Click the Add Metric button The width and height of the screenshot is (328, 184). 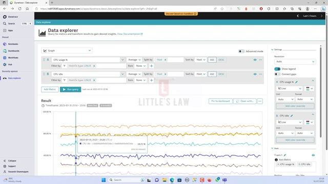[x=50, y=89]
